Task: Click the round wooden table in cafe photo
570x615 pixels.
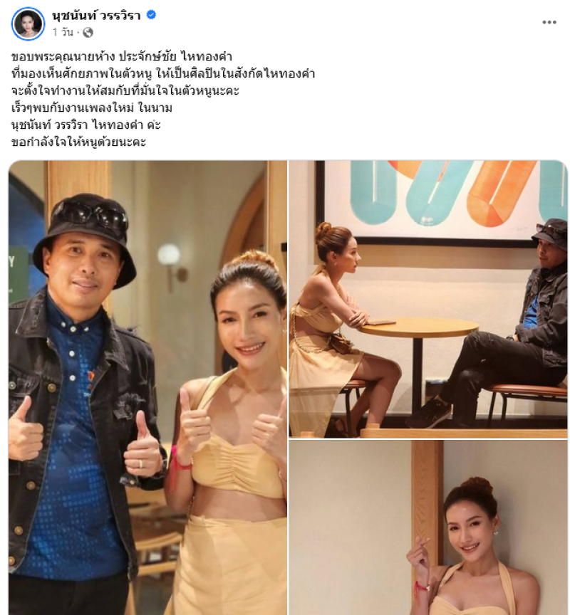Action: pyautogui.click(x=419, y=327)
